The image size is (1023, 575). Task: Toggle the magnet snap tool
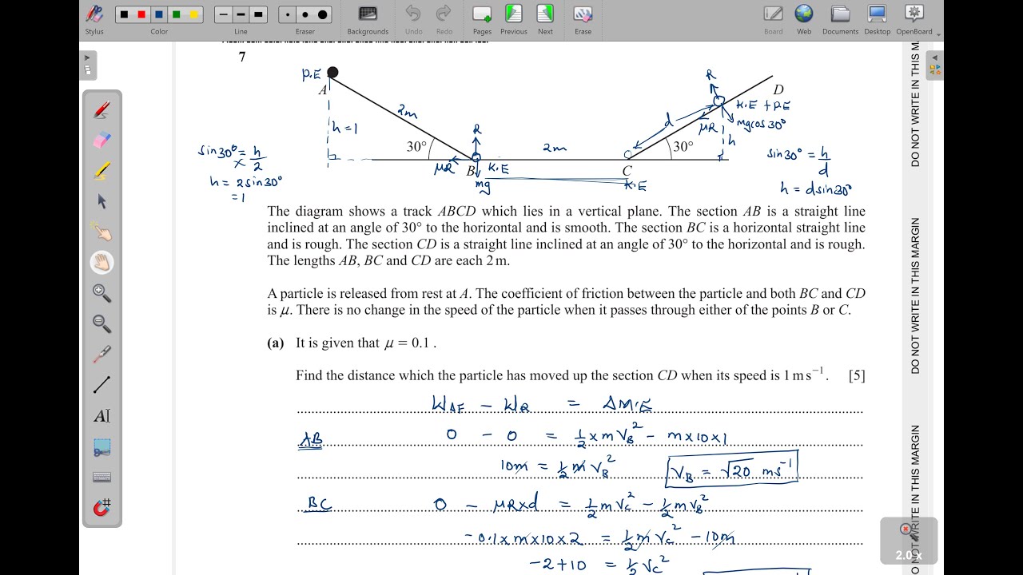[102, 507]
